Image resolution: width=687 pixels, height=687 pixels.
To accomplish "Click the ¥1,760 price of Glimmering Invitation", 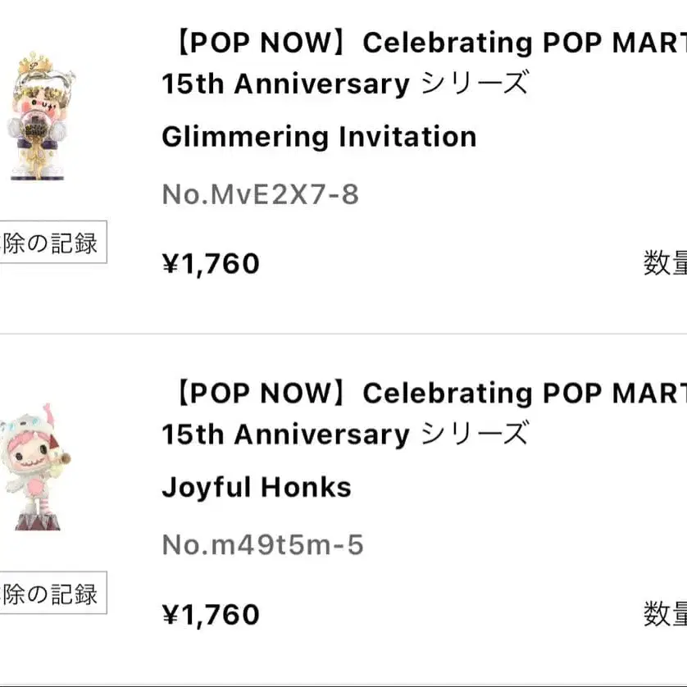I will click(x=211, y=264).
